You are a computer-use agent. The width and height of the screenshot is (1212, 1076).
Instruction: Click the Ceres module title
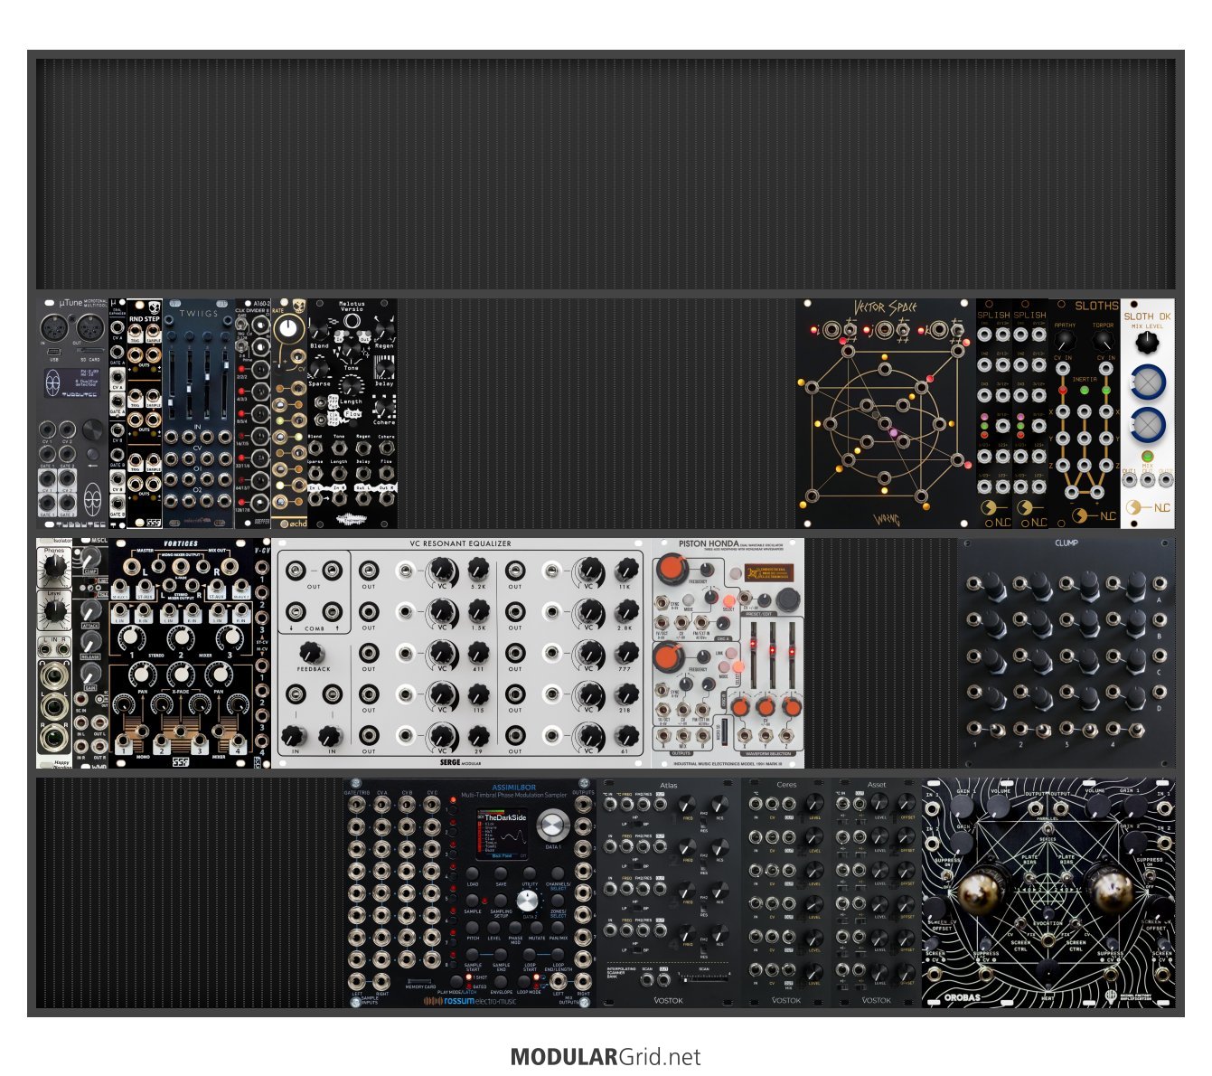(x=786, y=785)
